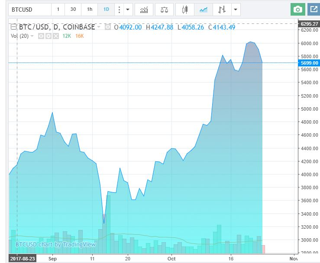
Task: Switch to the 1h interval
Action: point(90,10)
